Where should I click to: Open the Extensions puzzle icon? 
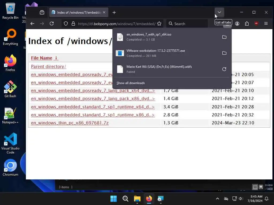[x=247, y=23]
